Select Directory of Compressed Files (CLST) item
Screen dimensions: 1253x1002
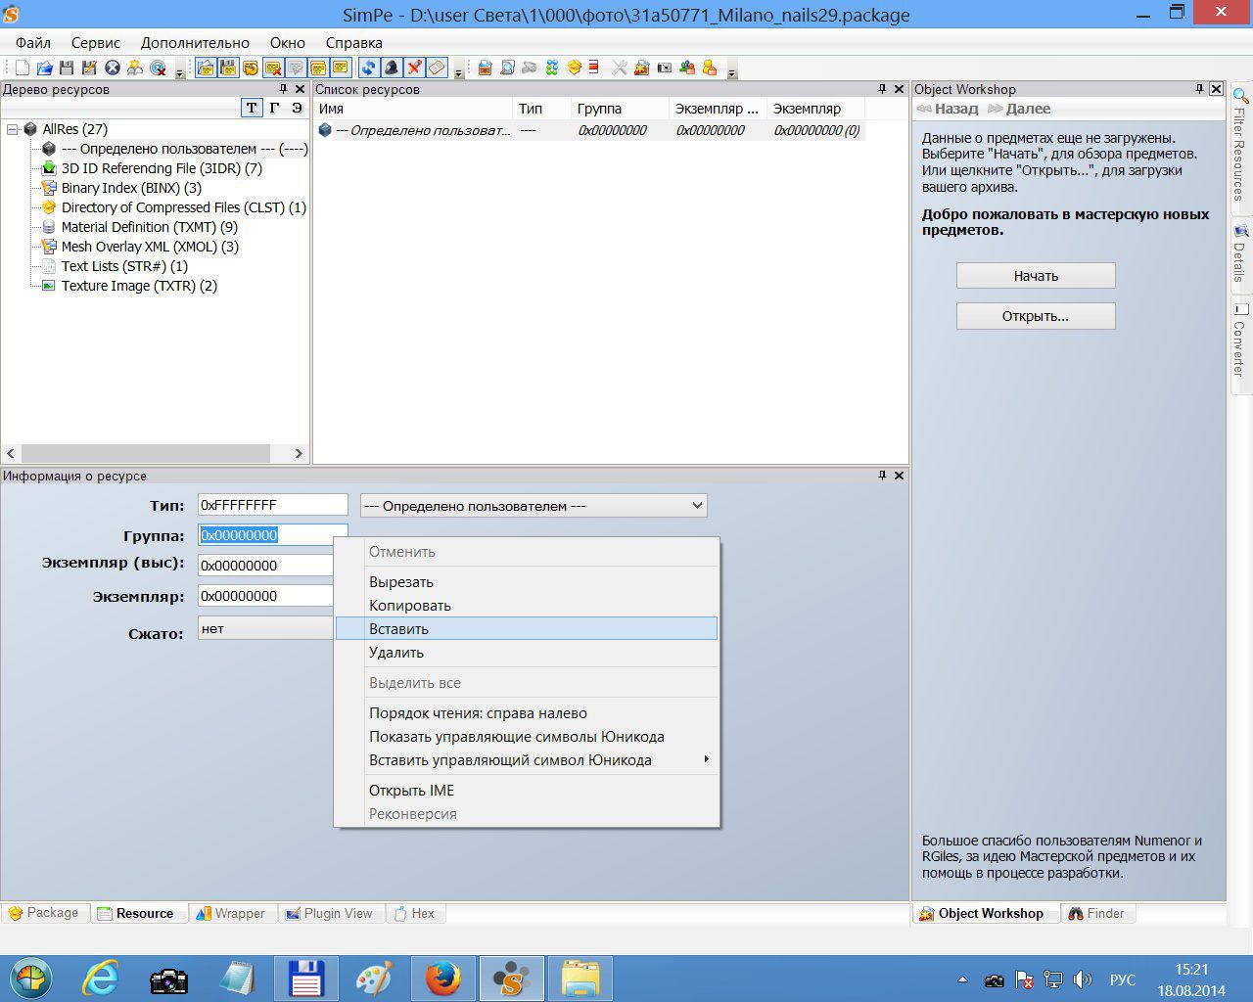183,207
